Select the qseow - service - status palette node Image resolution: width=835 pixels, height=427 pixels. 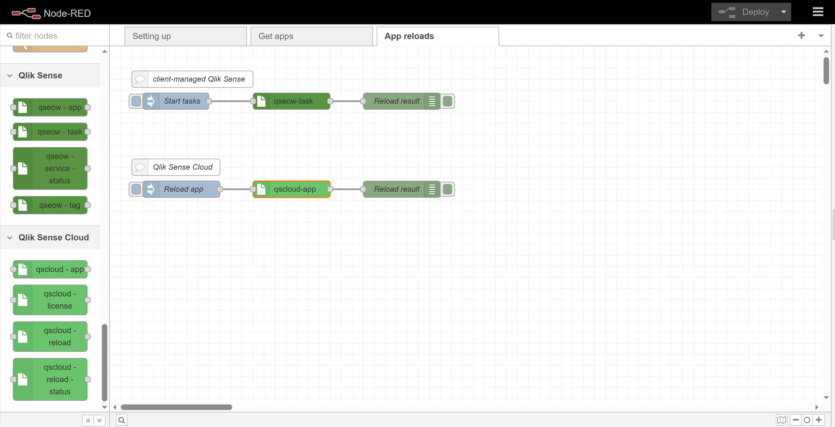point(50,168)
